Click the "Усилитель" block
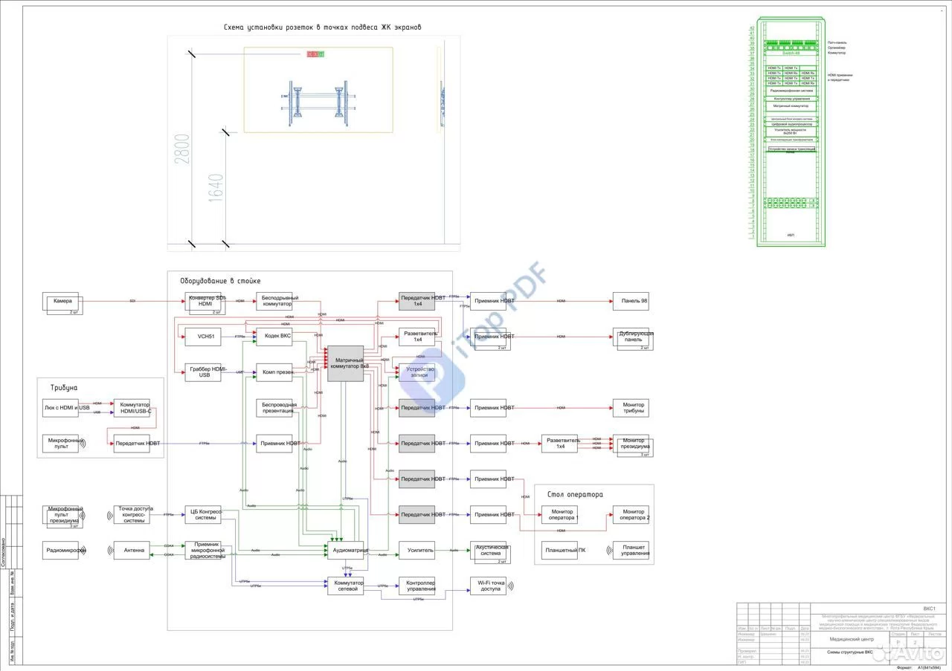952x671 pixels. (x=416, y=551)
